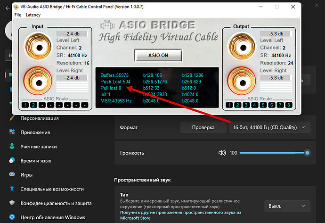Click the Buffers:55975 status text
The width and height of the screenshot is (325, 223).
click(114, 75)
